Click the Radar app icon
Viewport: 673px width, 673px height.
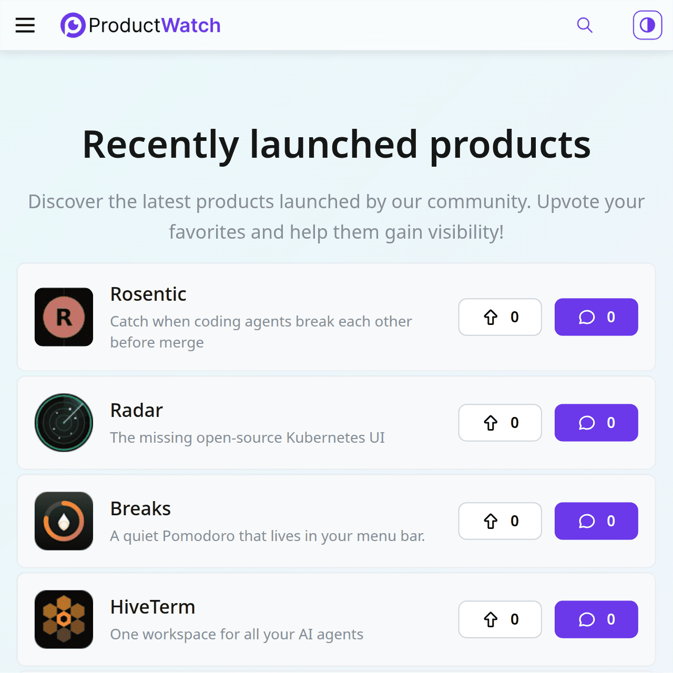pos(64,423)
